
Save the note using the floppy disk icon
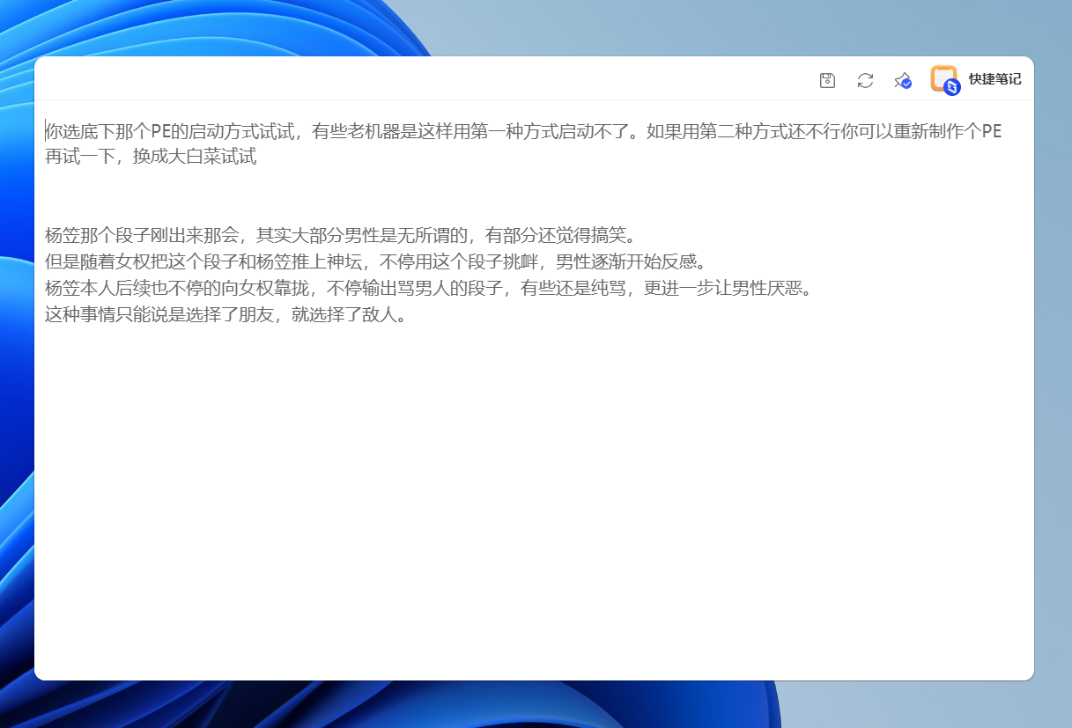pos(826,80)
